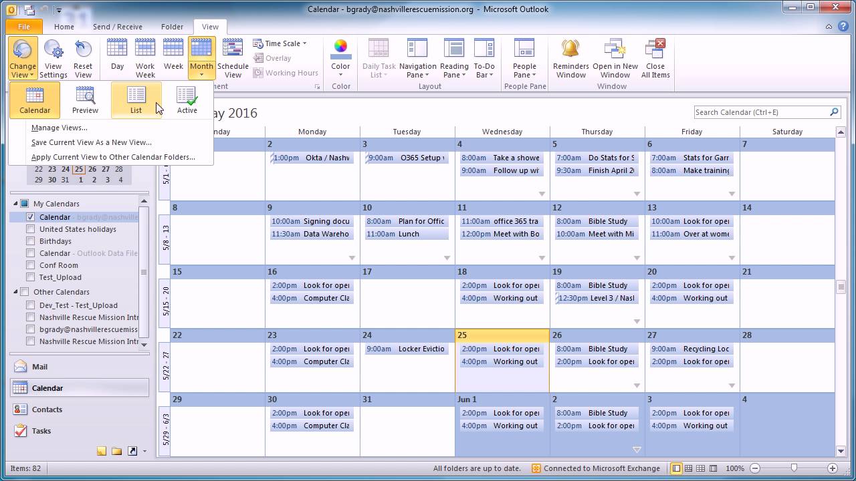Choose the Active view option

(x=187, y=100)
